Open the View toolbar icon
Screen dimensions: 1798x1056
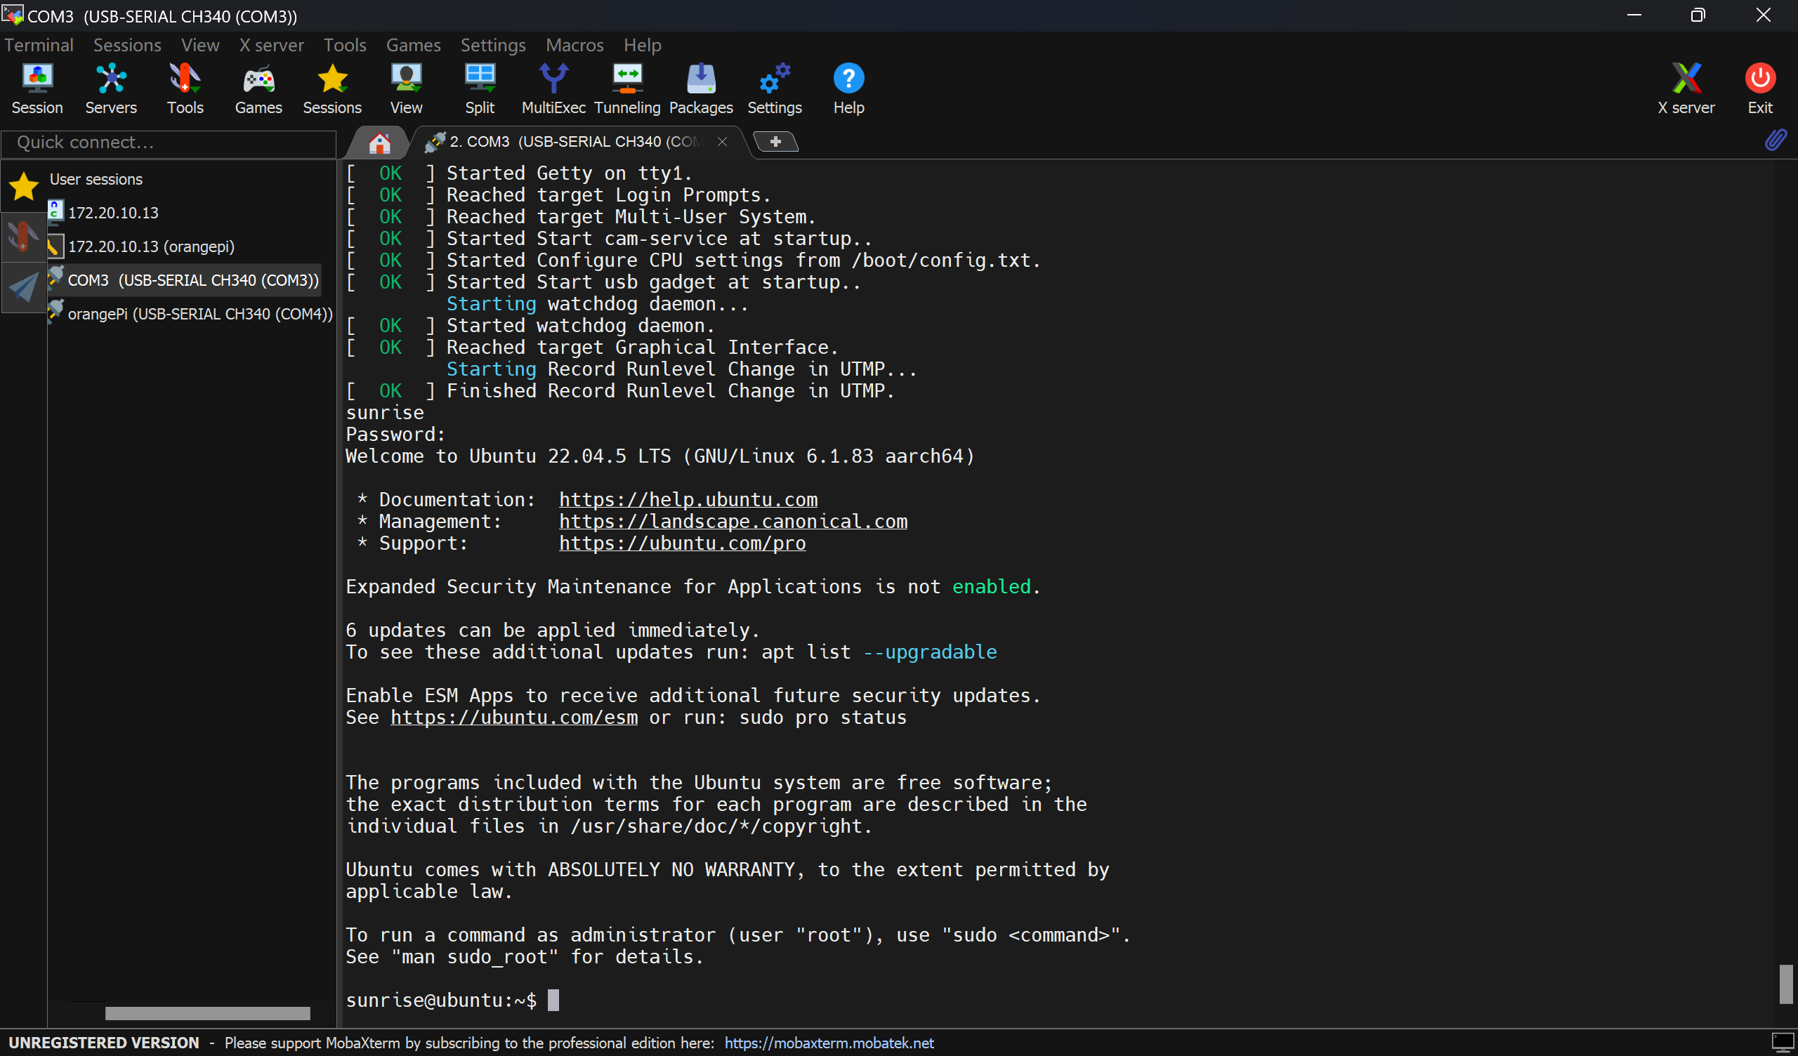(406, 89)
